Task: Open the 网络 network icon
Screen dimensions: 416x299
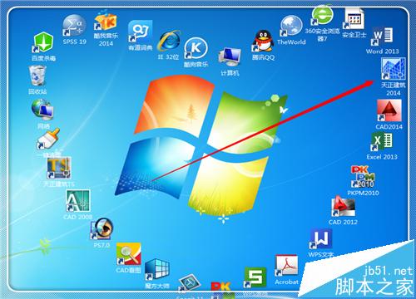Action: click(42, 110)
